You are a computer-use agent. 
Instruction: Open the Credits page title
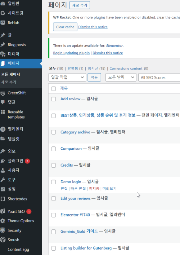pos(67,165)
